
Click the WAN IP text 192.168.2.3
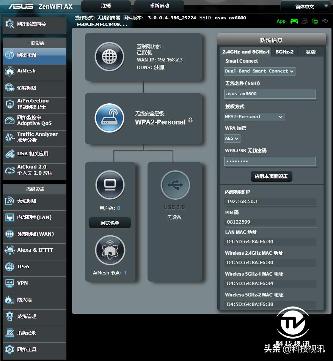[170, 60]
